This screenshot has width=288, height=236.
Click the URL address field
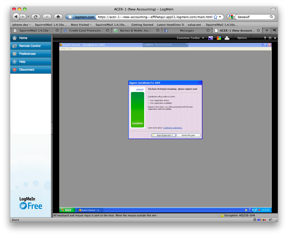tap(155, 17)
